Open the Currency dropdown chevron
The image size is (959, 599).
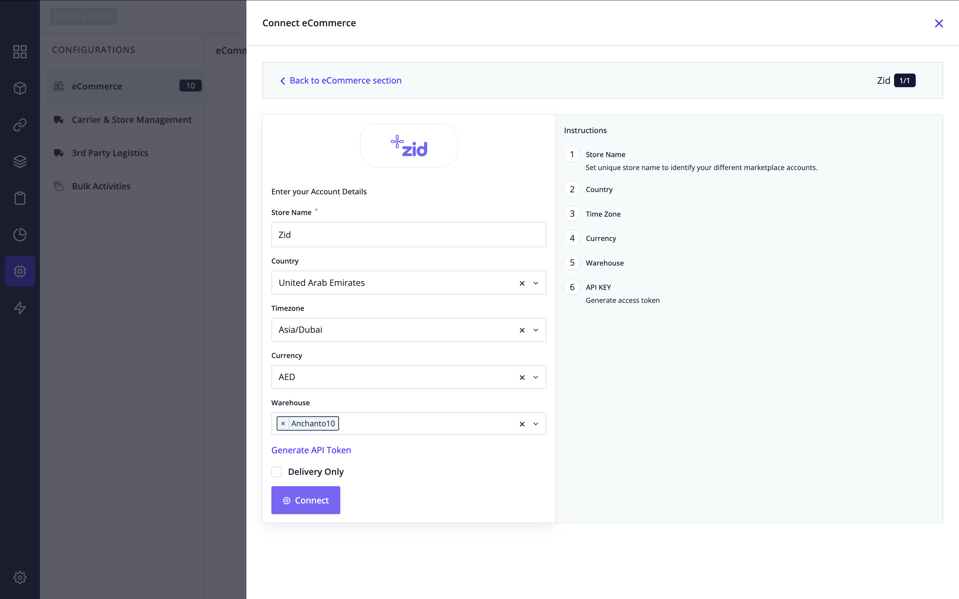tap(536, 377)
